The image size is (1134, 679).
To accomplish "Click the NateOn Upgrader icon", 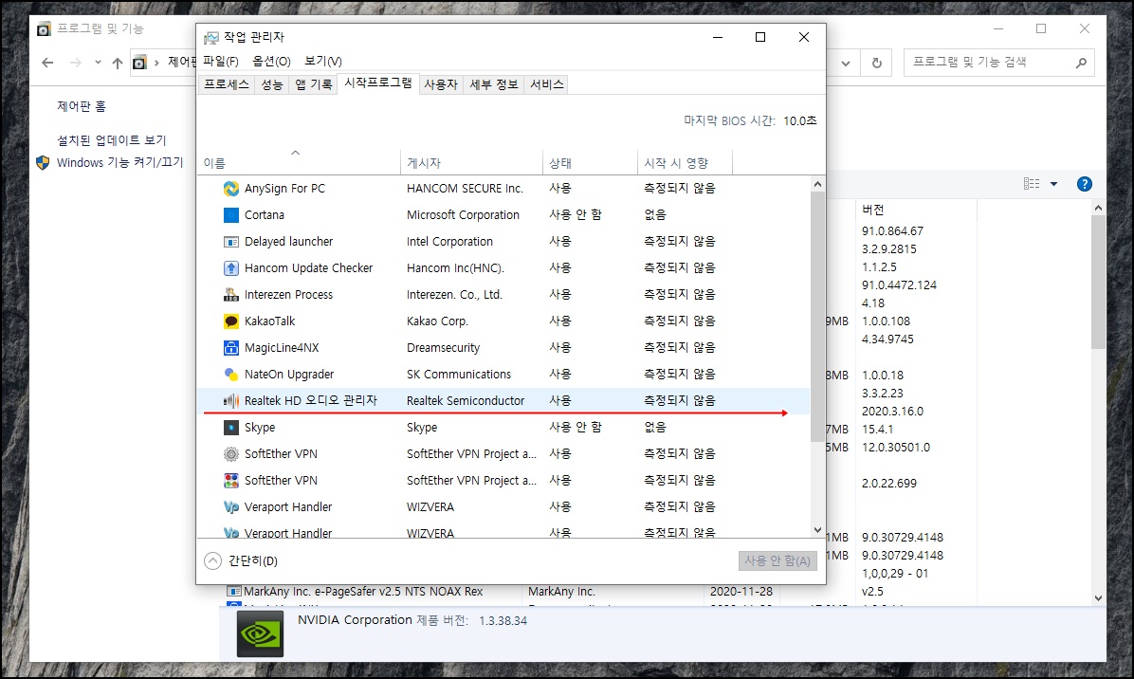I will [230, 375].
